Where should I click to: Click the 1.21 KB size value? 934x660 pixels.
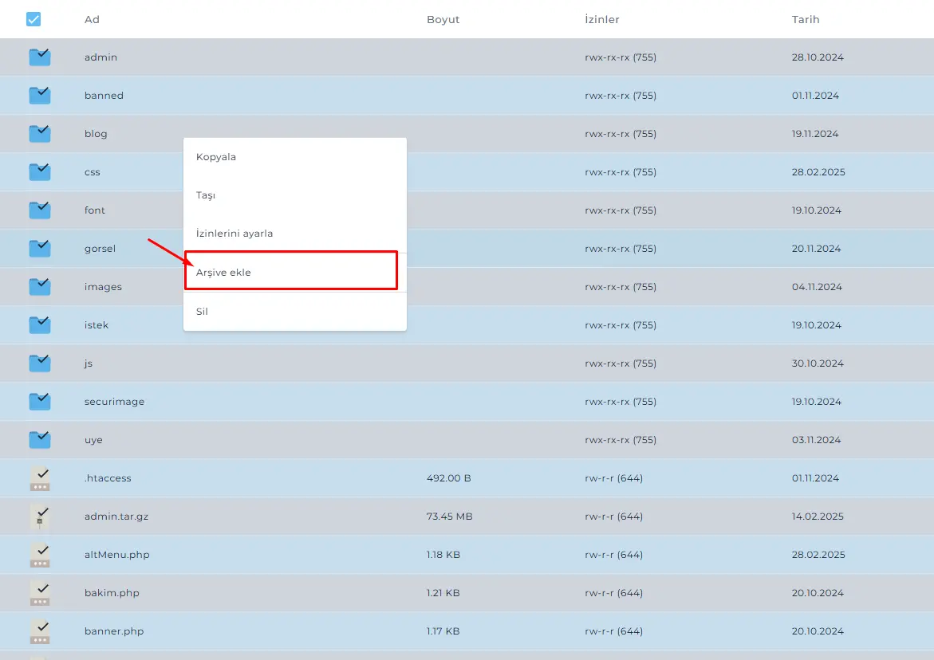click(443, 593)
